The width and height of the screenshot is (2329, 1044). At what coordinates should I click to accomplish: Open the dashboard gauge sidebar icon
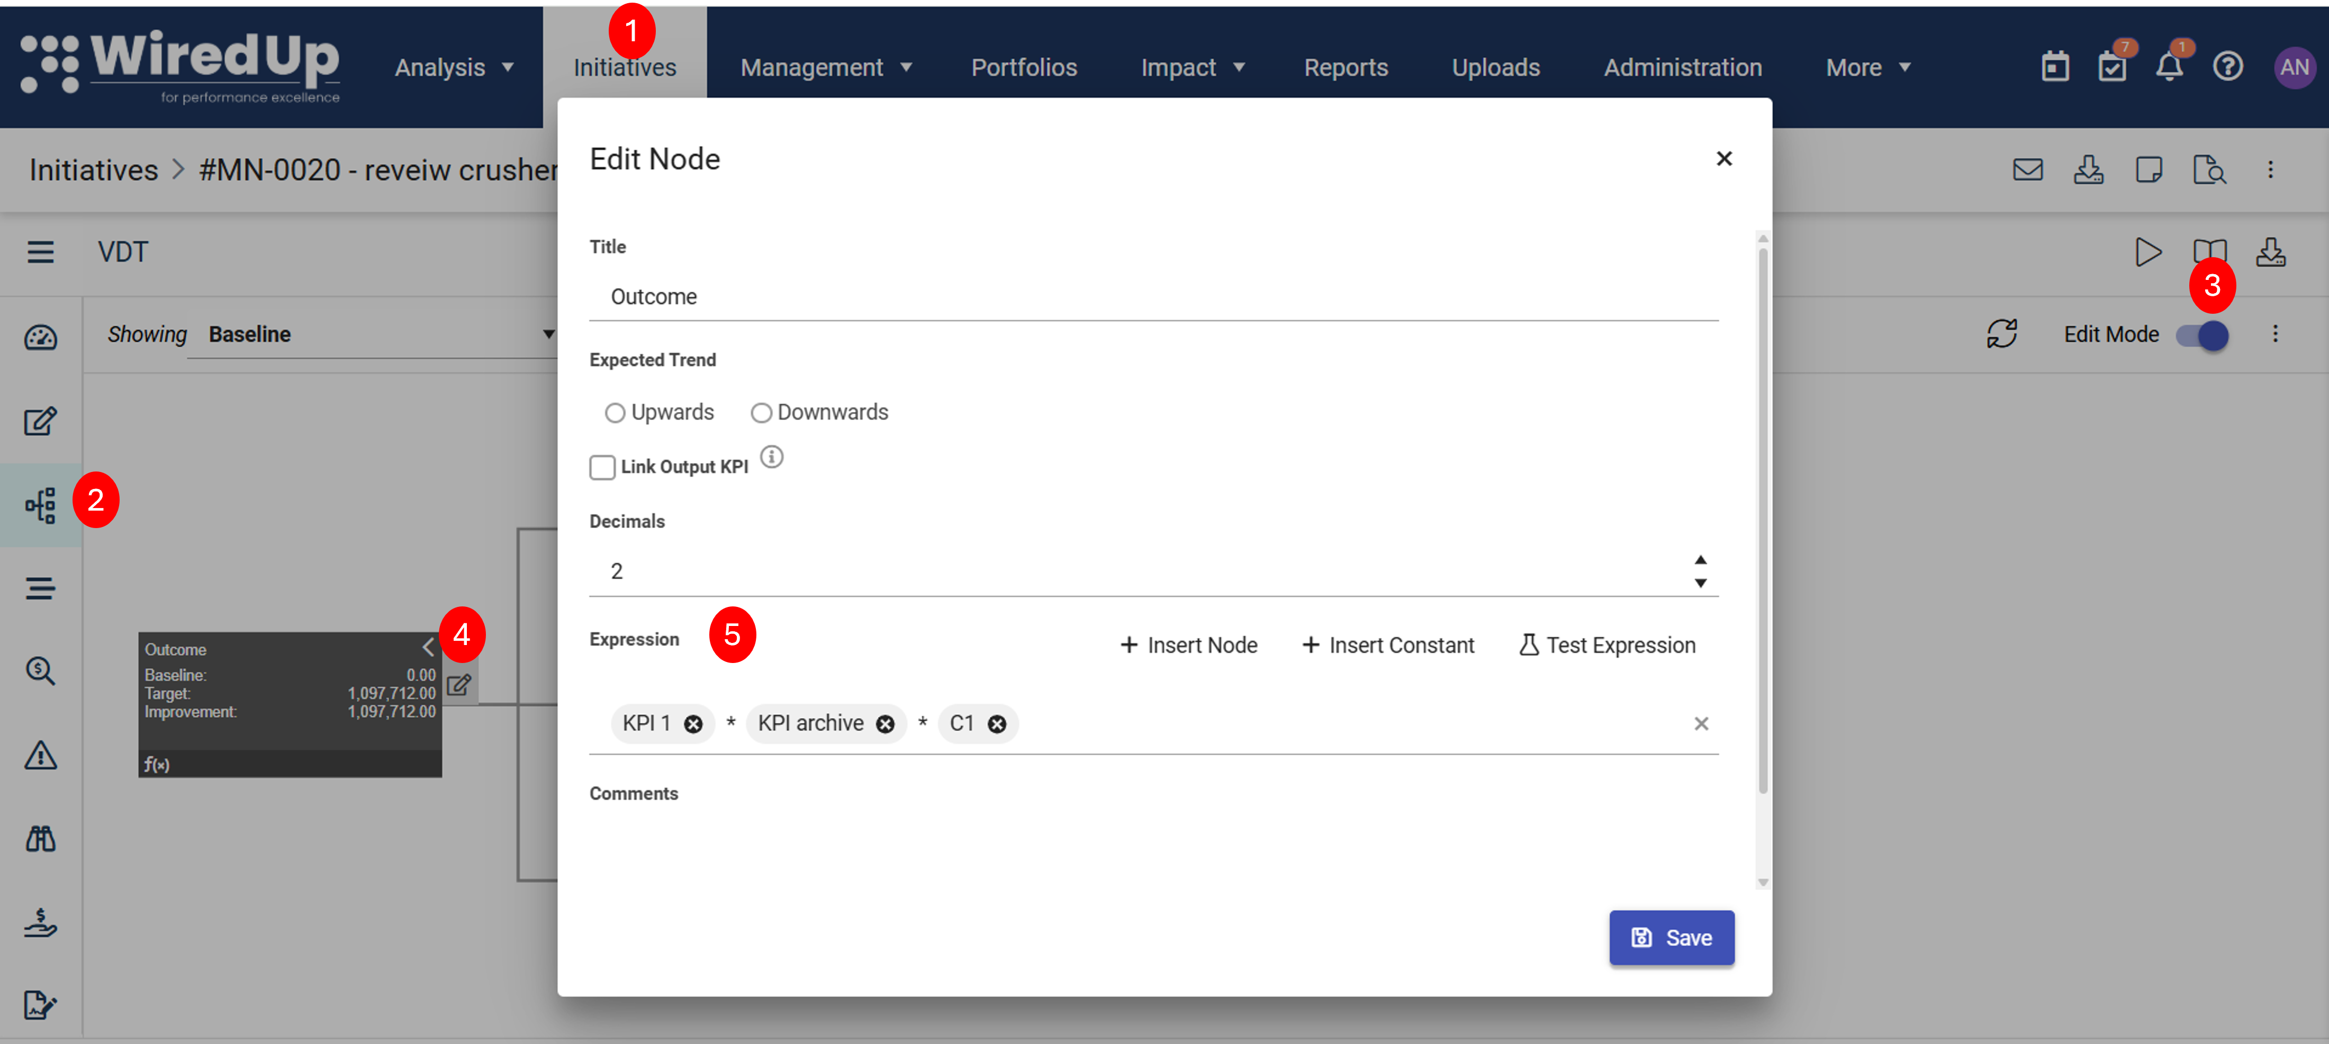click(41, 338)
